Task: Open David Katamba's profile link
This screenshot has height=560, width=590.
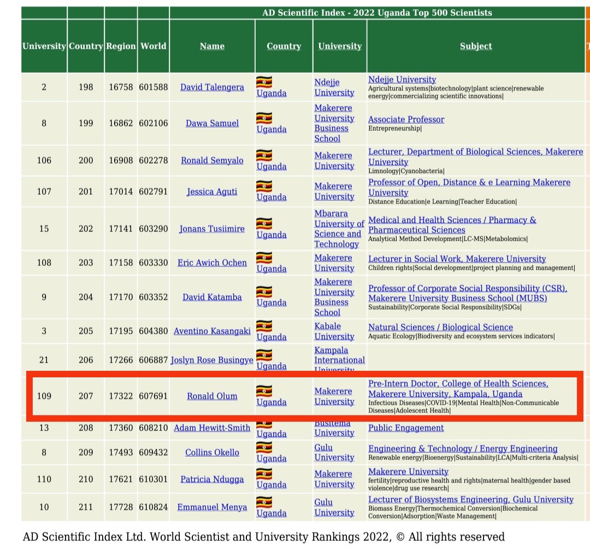Action: 212,297
